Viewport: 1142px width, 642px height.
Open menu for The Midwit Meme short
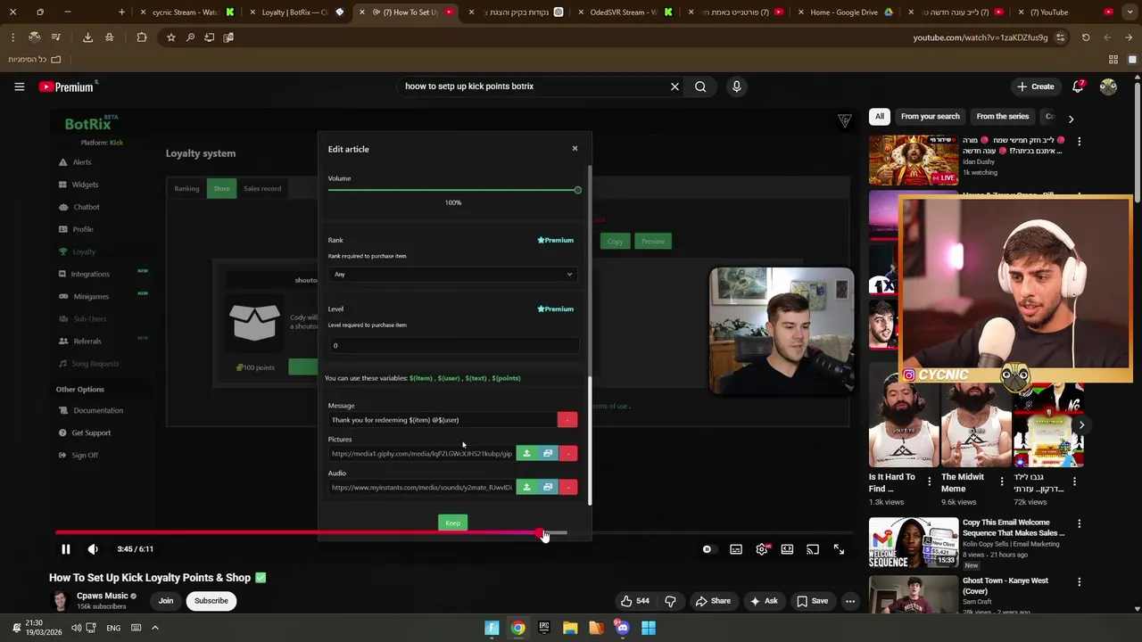(1001, 481)
